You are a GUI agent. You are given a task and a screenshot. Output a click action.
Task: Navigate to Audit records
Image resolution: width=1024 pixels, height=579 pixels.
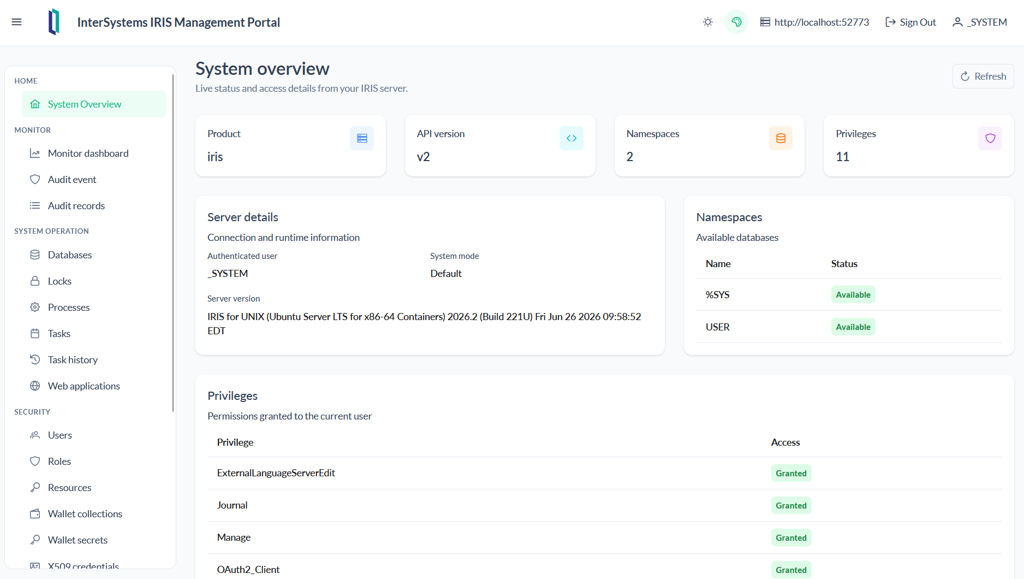pyautogui.click(x=94, y=205)
